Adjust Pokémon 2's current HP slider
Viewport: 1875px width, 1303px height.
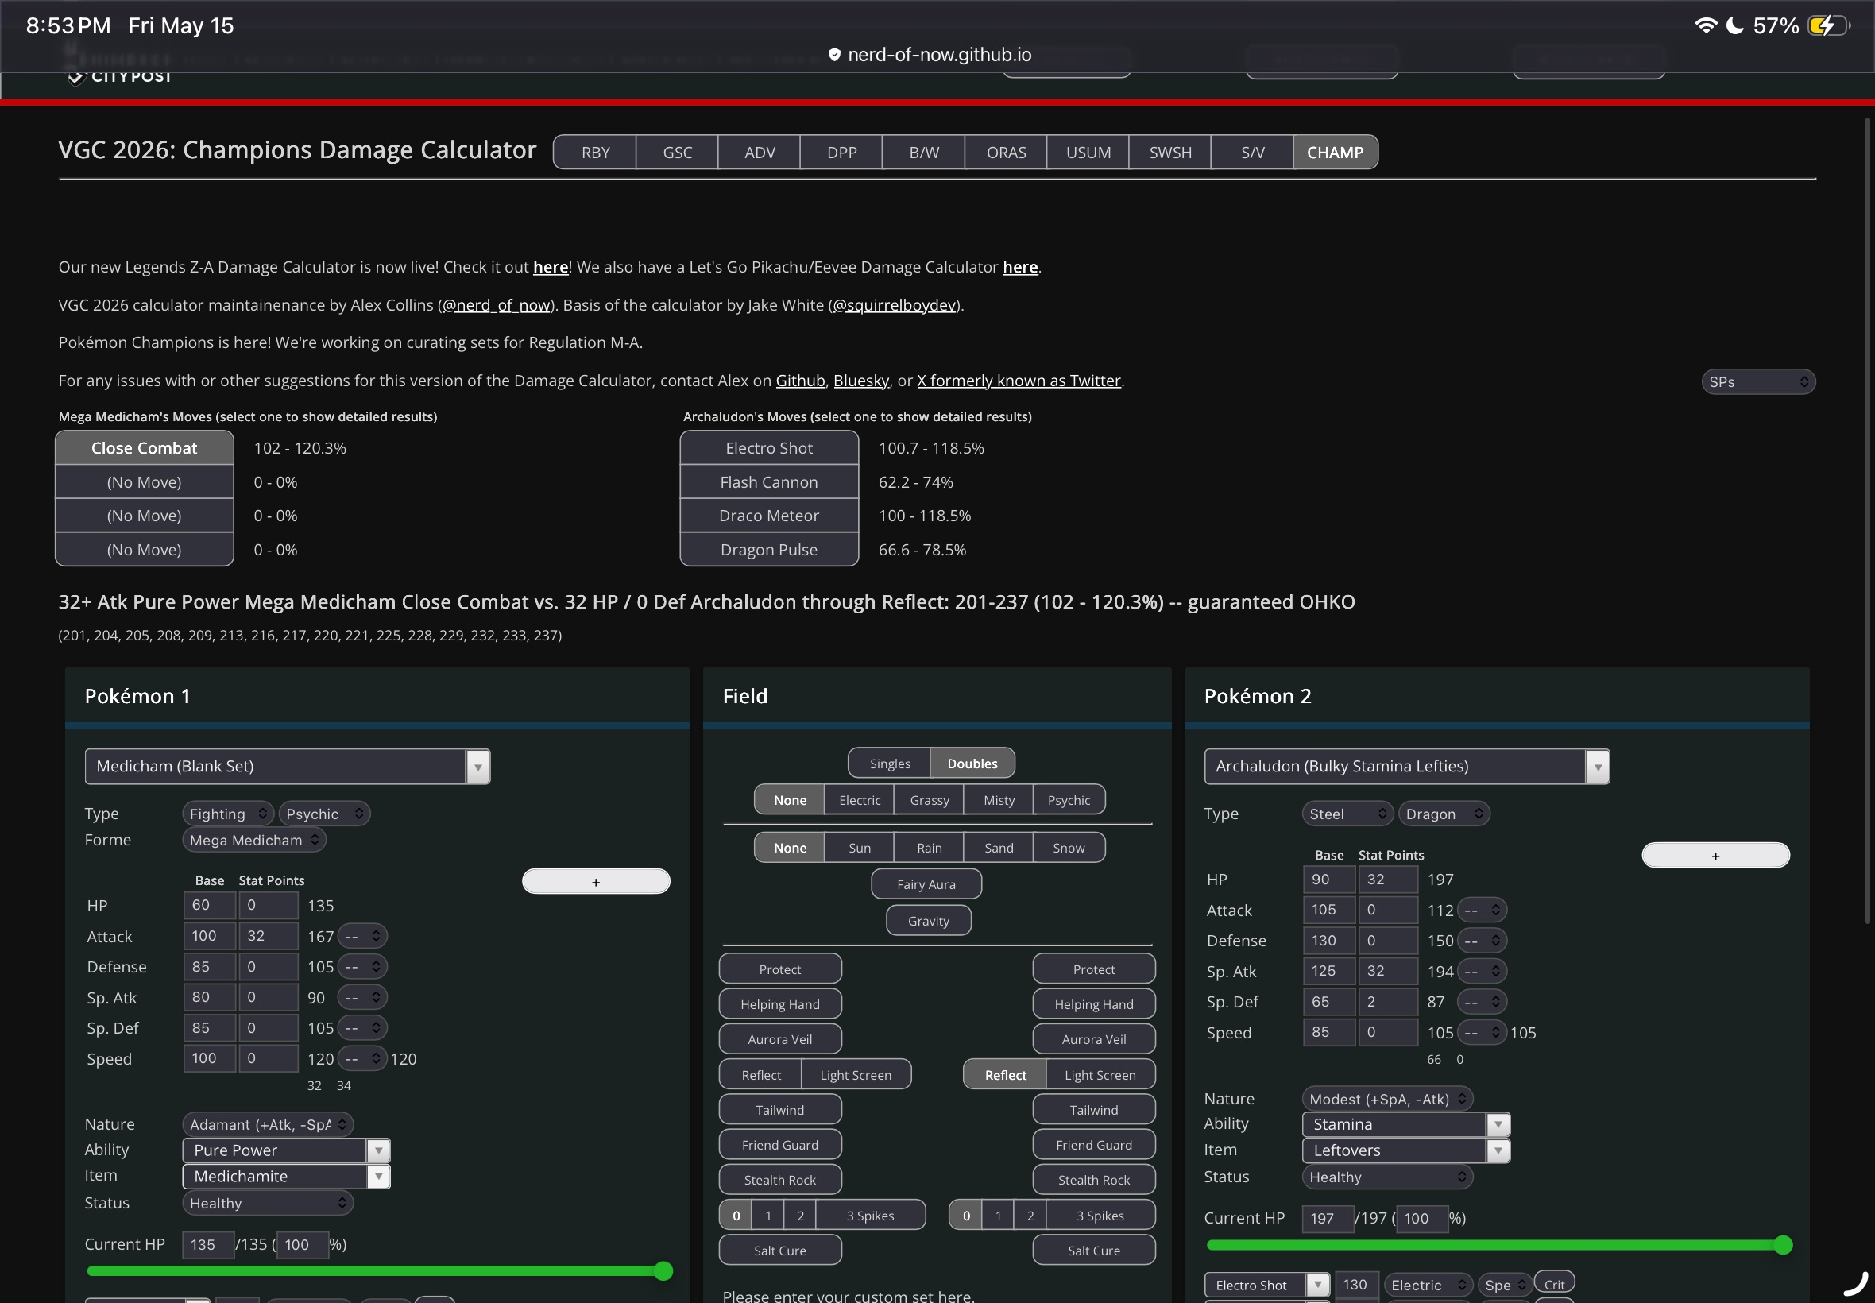[x=1499, y=1245]
